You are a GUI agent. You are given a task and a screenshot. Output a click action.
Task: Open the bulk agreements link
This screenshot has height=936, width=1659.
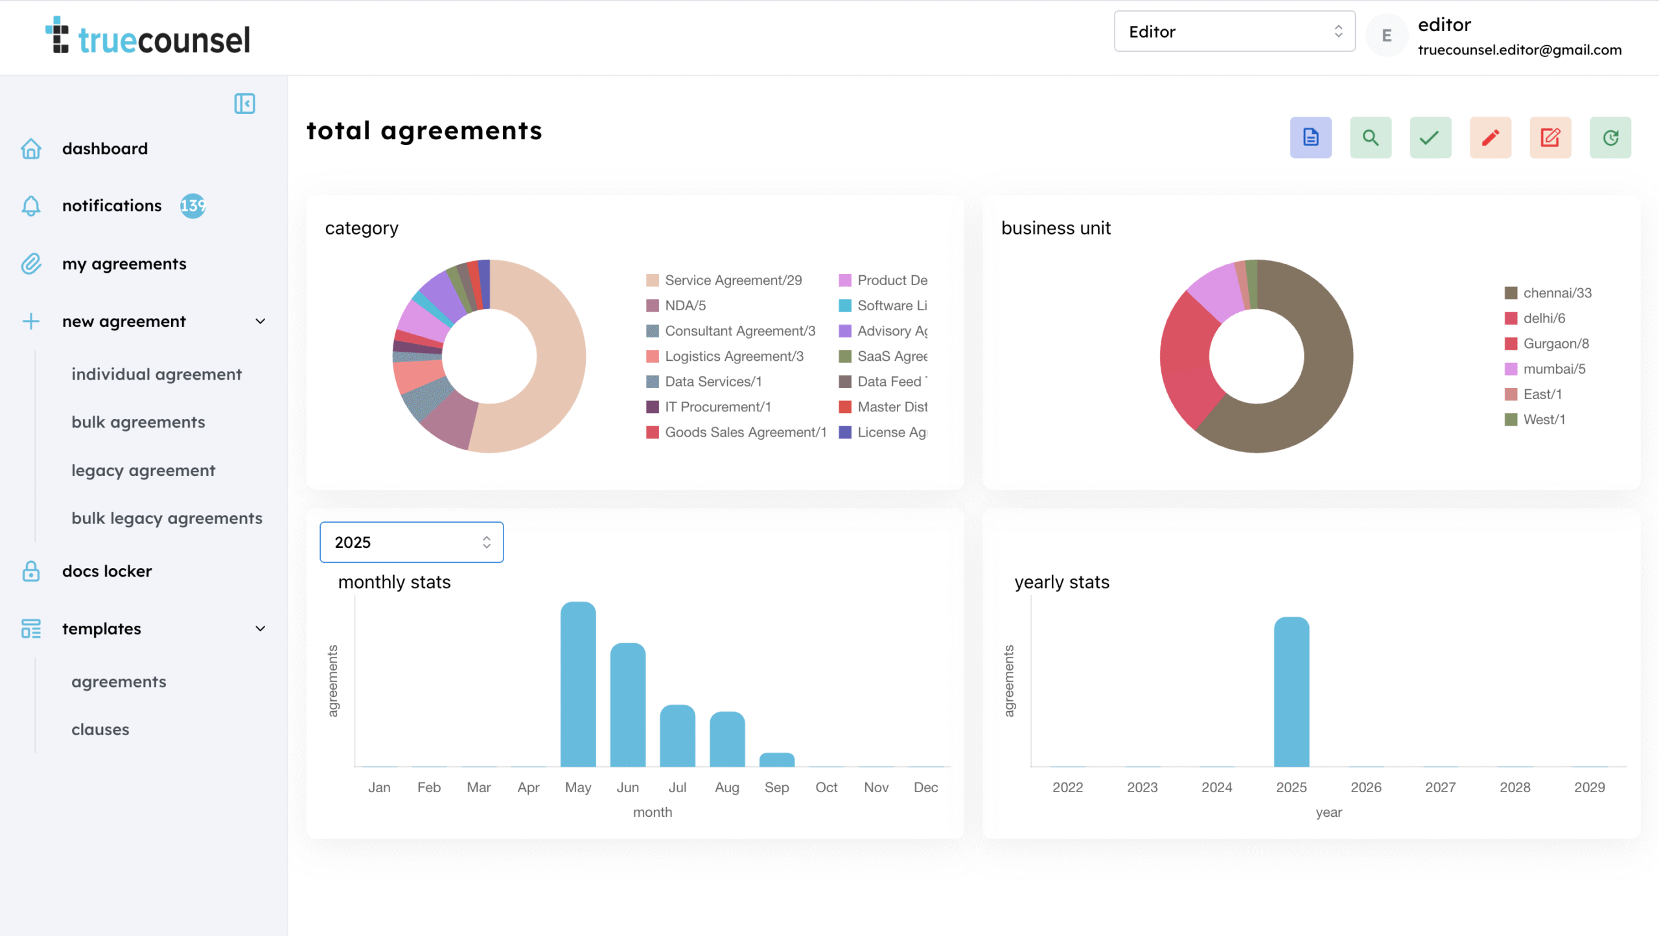click(x=138, y=422)
